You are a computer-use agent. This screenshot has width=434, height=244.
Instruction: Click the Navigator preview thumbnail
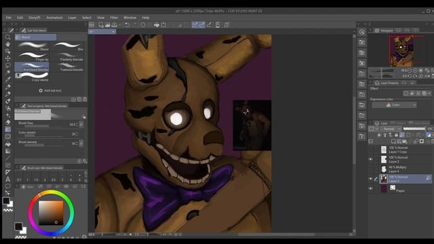[401, 51]
